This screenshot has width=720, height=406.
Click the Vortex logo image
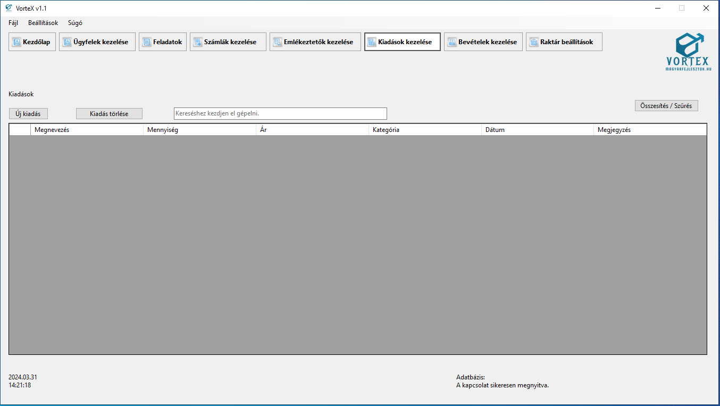(x=689, y=52)
